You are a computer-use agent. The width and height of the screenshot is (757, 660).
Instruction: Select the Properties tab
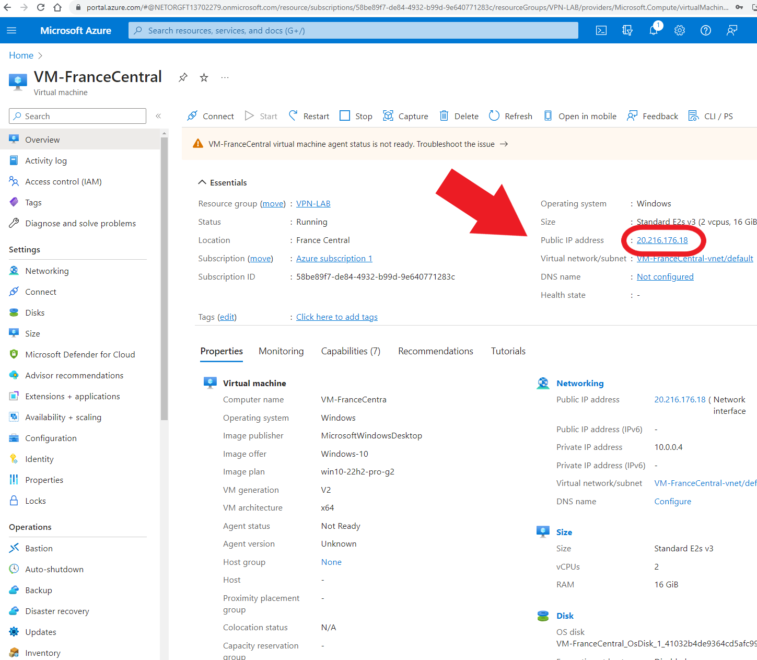coord(222,351)
